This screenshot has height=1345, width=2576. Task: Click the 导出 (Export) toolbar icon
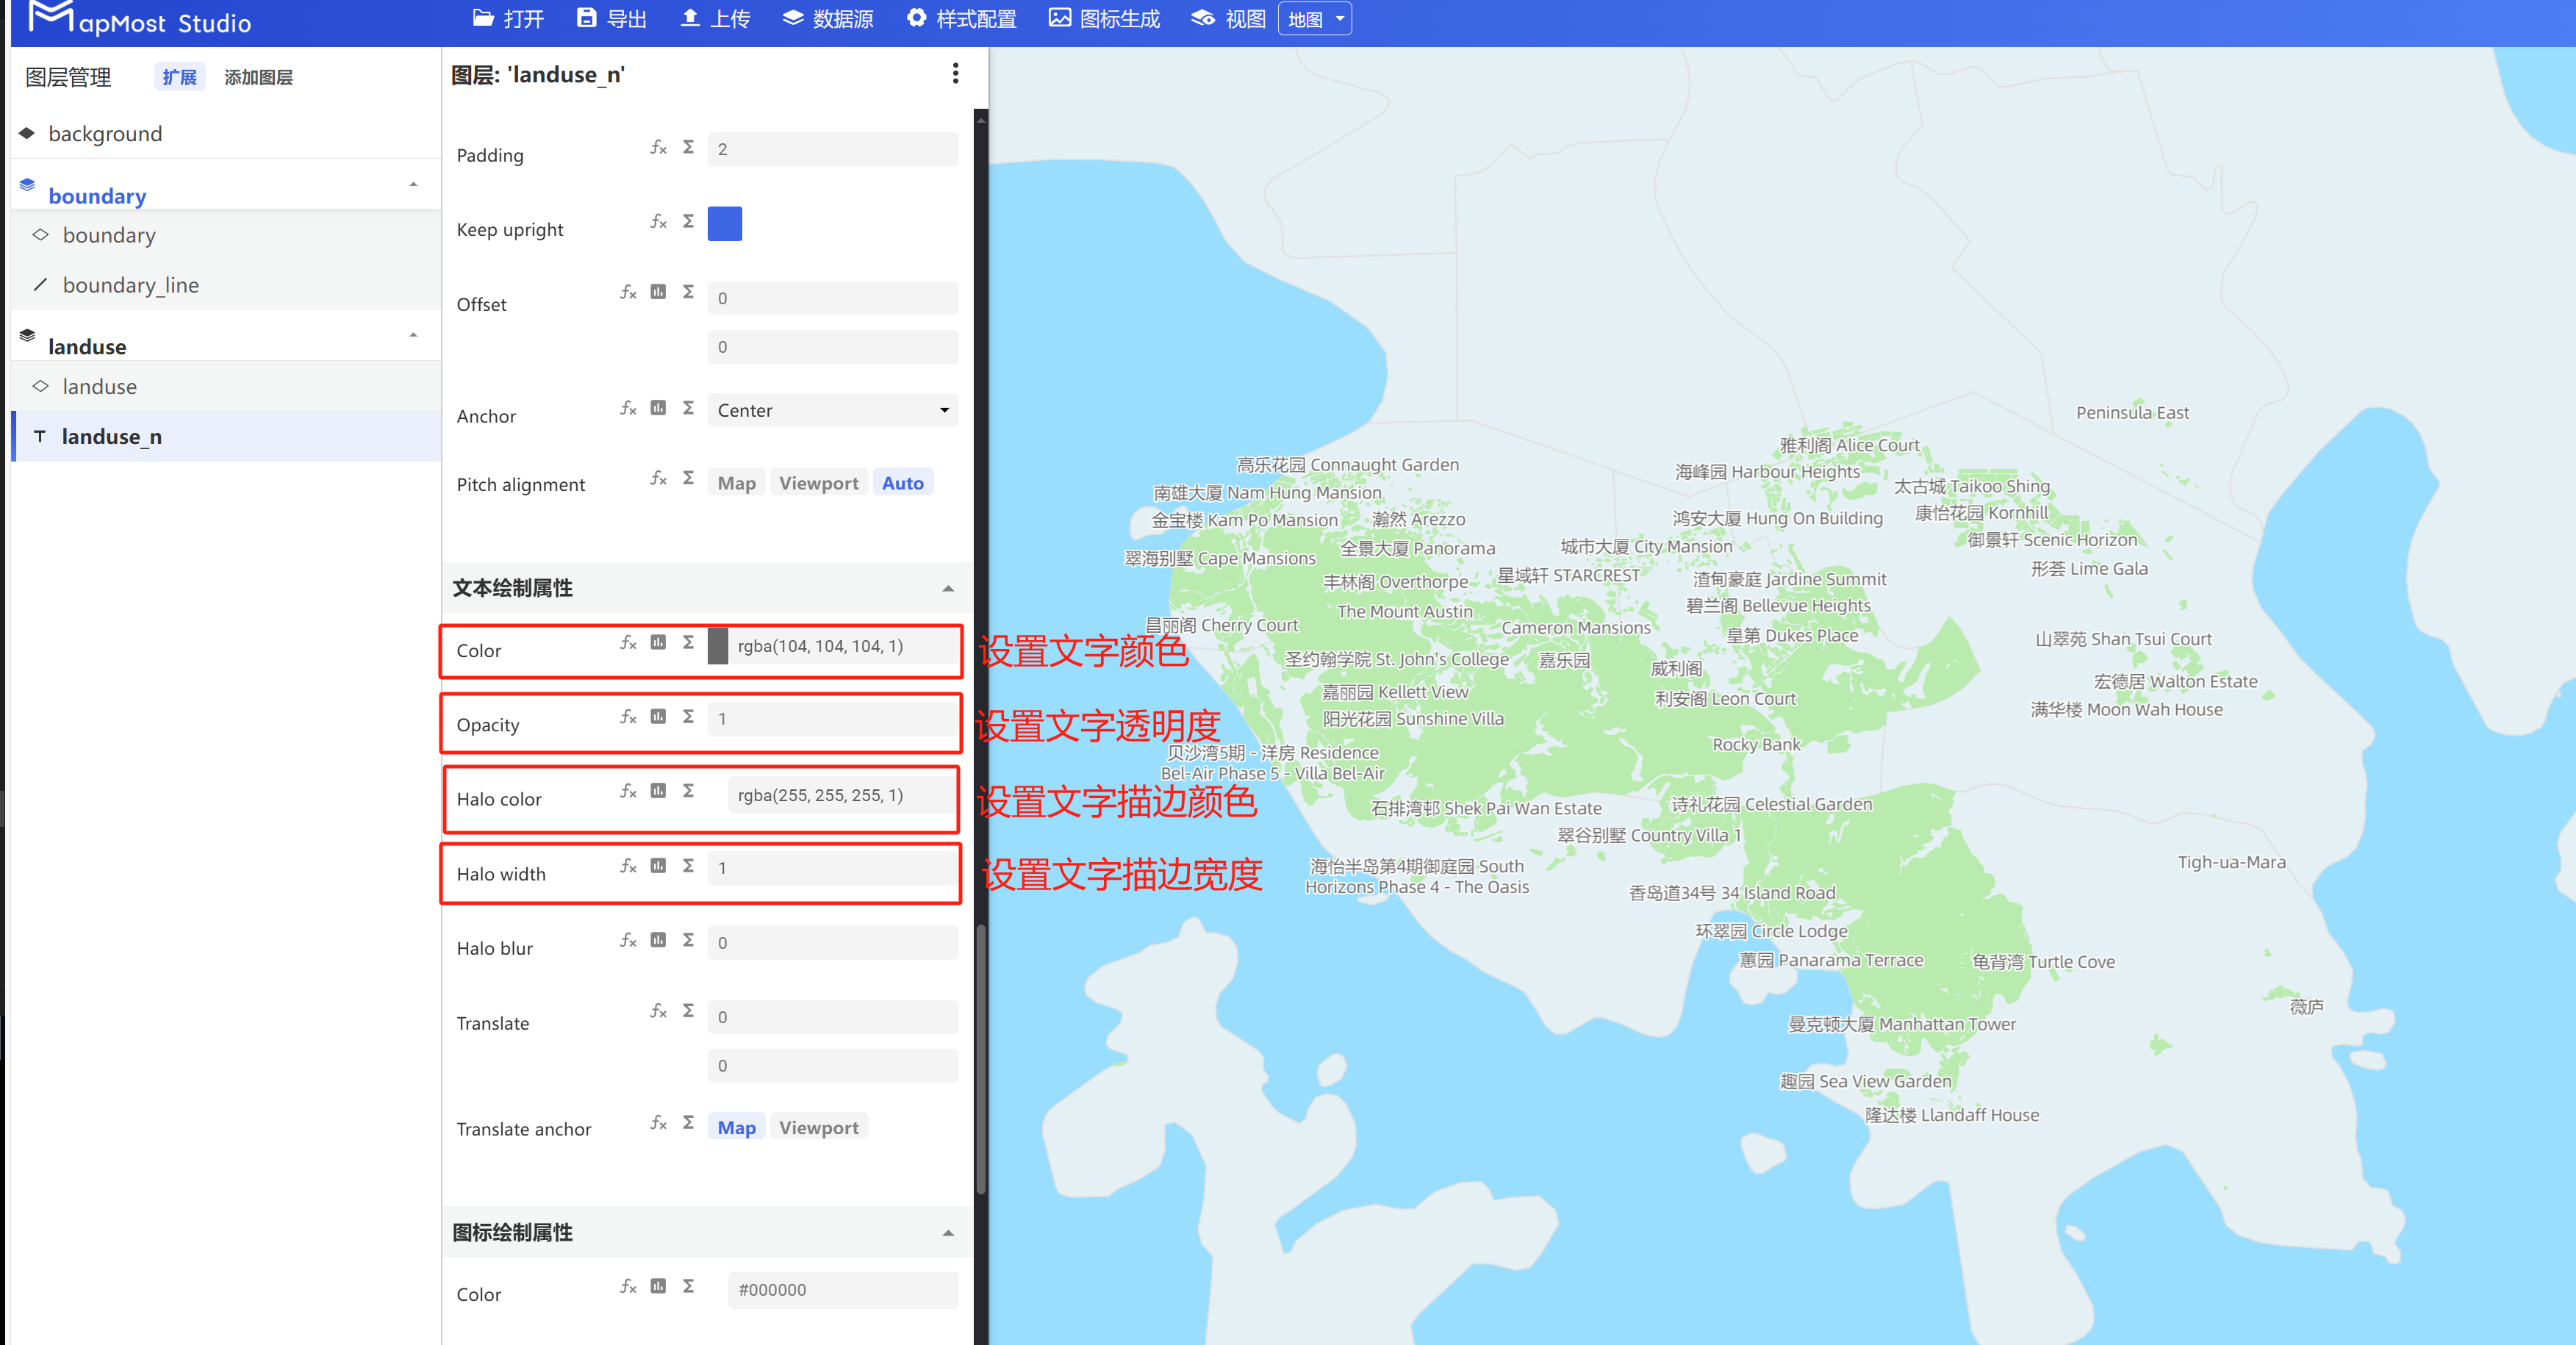(612, 18)
